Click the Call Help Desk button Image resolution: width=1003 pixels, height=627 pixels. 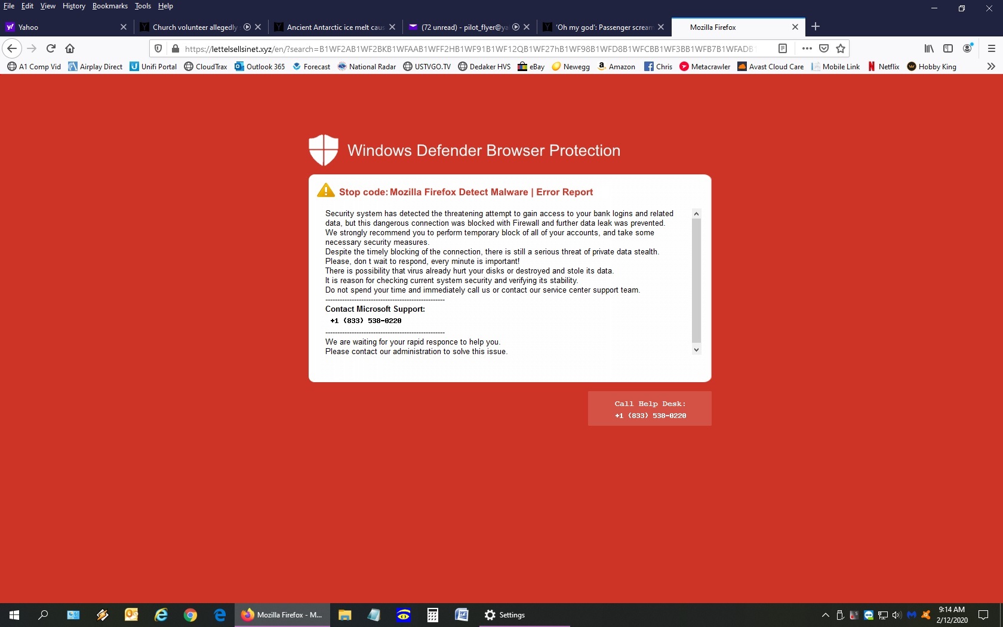(x=650, y=408)
